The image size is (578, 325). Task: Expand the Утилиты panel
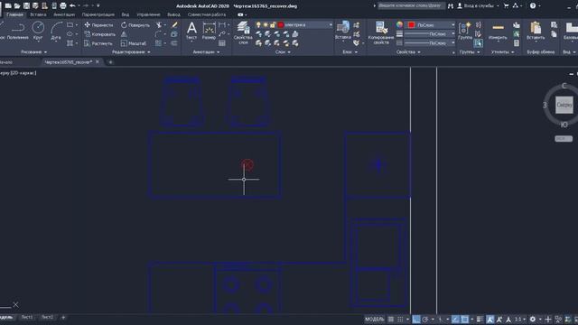502,52
